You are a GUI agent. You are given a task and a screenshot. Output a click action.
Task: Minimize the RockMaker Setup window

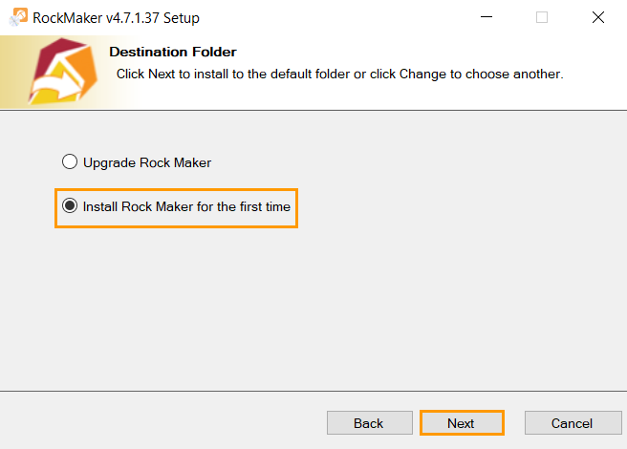point(486,17)
